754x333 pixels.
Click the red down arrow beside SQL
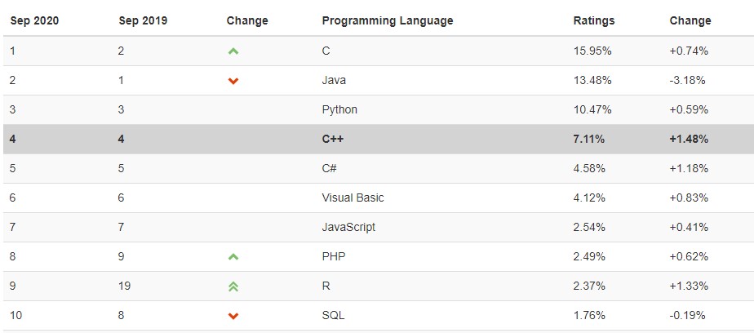[x=233, y=316]
